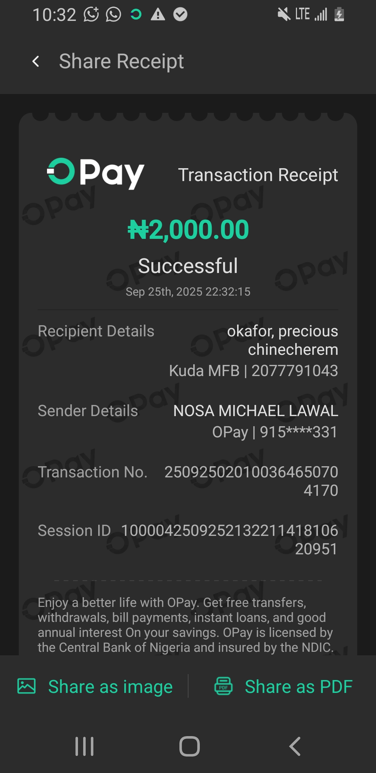Tap the green sync circle status icon
This screenshot has width=376, height=773.
click(x=136, y=15)
